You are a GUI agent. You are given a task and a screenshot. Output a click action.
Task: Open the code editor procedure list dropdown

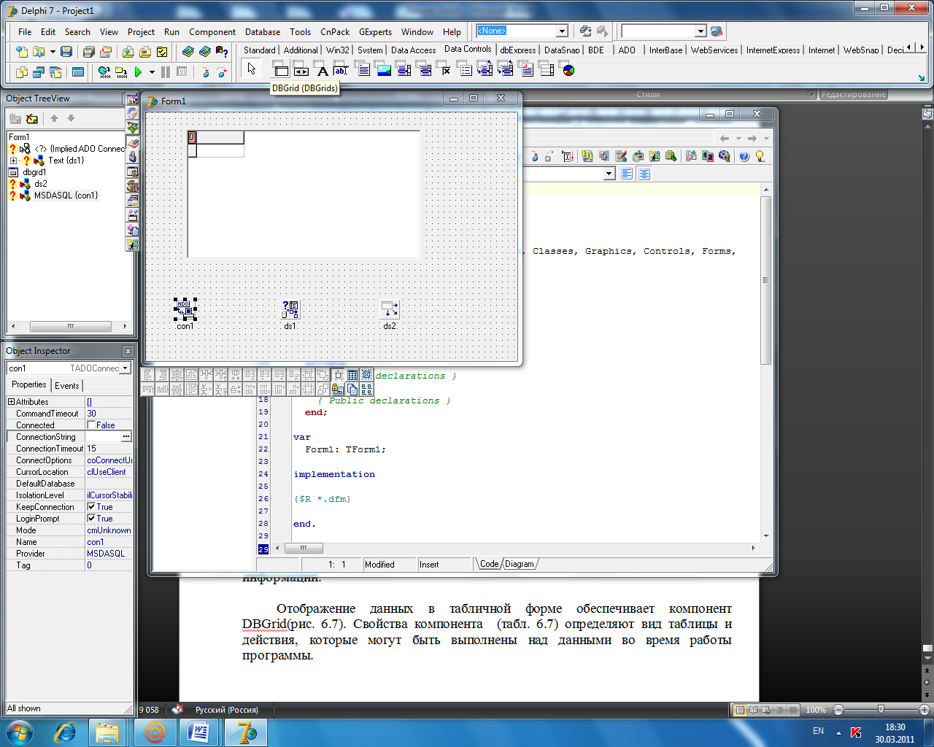tap(609, 174)
